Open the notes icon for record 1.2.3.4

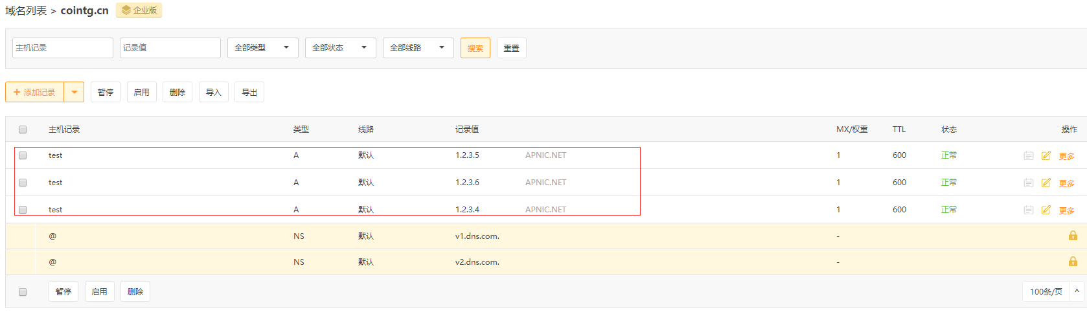(x=1028, y=210)
